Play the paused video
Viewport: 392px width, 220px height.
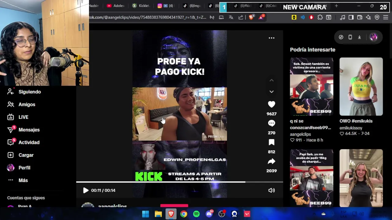pos(86,190)
